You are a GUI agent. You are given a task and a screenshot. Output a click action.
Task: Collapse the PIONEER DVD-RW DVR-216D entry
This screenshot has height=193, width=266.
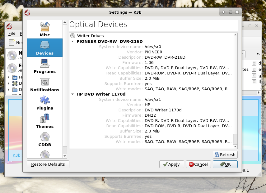[72, 42]
